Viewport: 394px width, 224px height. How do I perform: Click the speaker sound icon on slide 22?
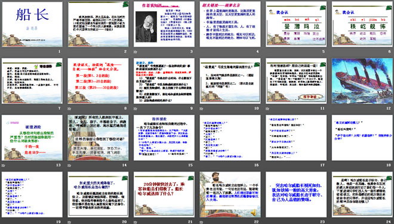click(253, 213)
